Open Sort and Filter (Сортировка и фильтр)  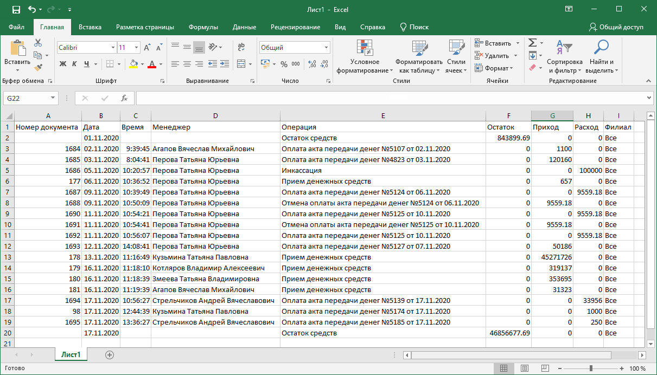(565, 57)
